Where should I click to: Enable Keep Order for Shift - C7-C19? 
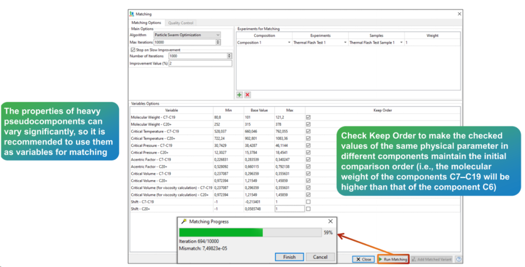308,201
